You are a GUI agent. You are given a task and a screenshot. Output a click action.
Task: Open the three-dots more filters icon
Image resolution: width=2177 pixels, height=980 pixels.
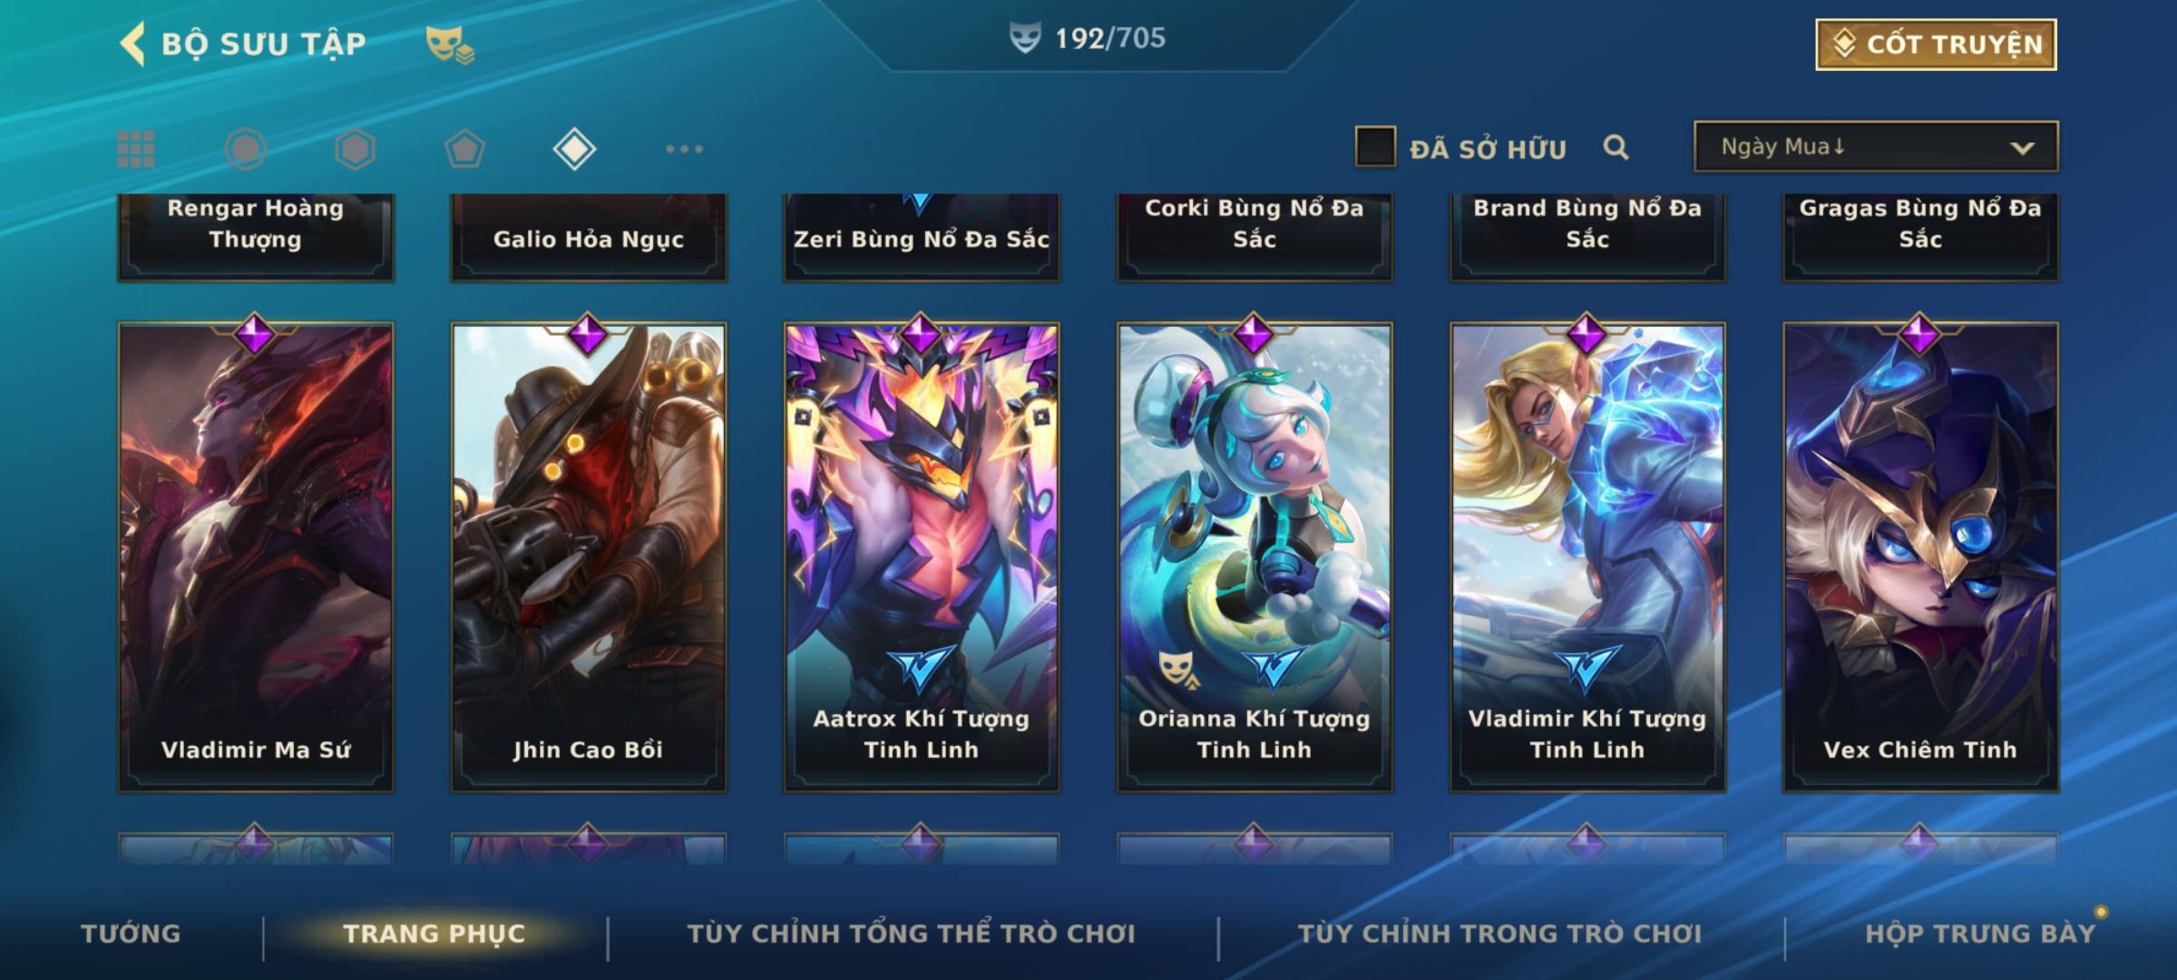pyautogui.click(x=684, y=149)
